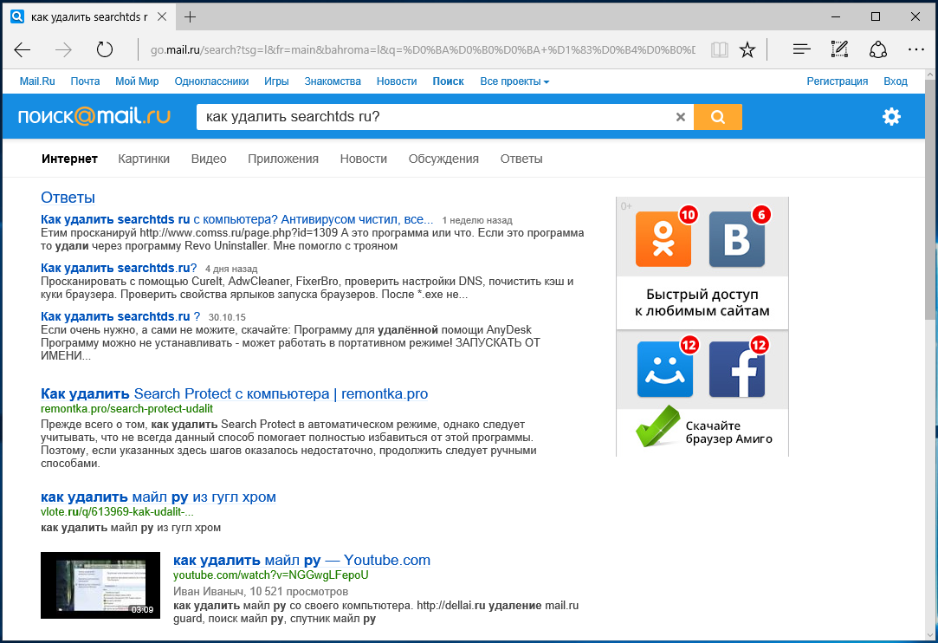This screenshot has width=938, height=643.
Task: Submit search with orange magnifier button
Action: [x=718, y=117]
